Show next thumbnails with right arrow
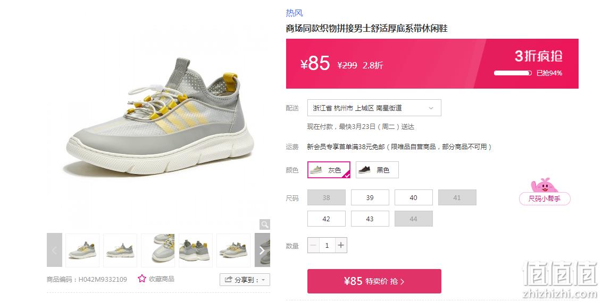Screen dimensions: 602x303 pyautogui.click(x=262, y=250)
